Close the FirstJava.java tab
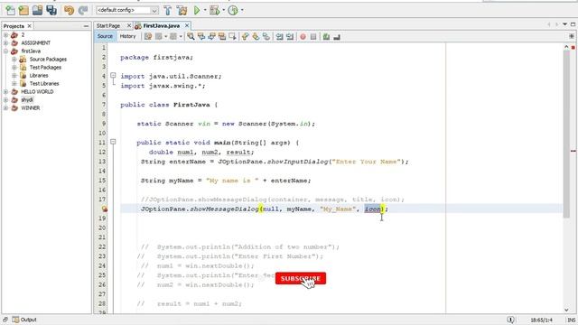The height and width of the screenshot is (325, 578). click(x=187, y=25)
